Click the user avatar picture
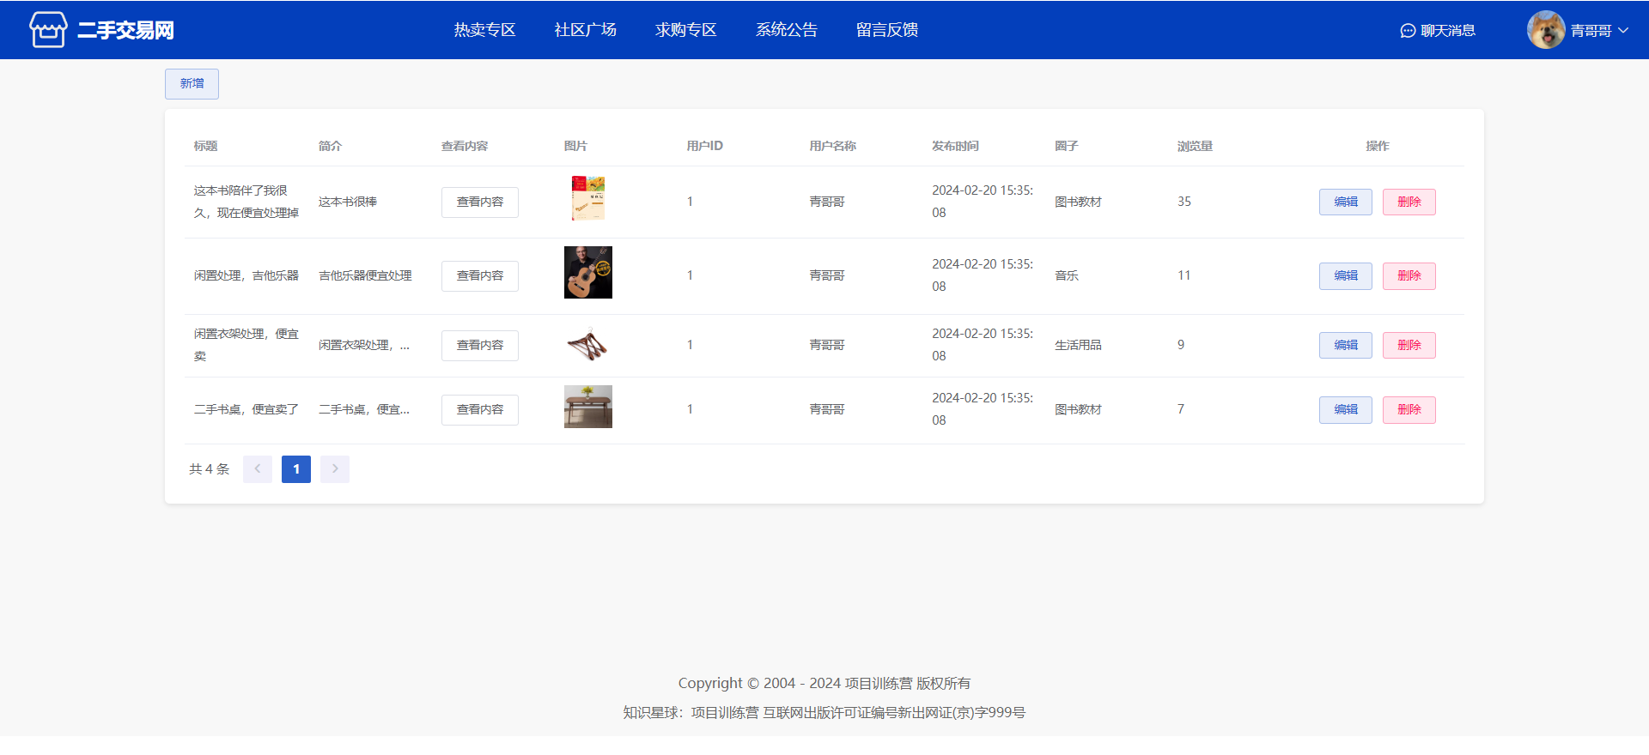 1546,30
